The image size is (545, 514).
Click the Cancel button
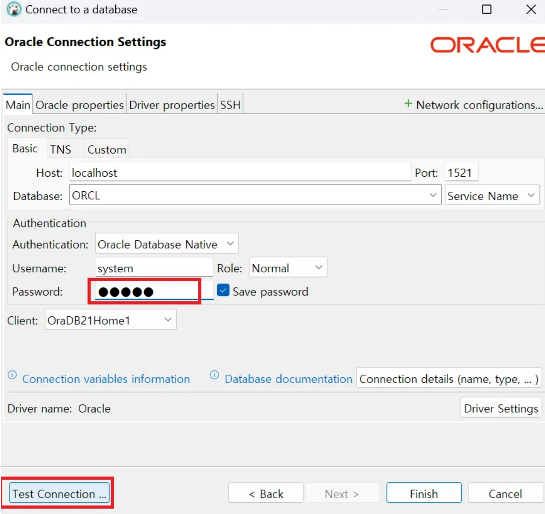coord(505,494)
